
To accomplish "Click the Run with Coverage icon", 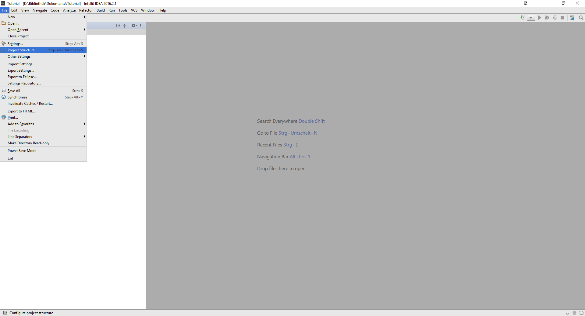I will [x=555, y=18].
